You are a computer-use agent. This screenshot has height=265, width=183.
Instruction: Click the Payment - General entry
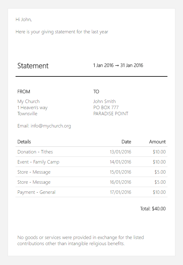tap(36, 192)
